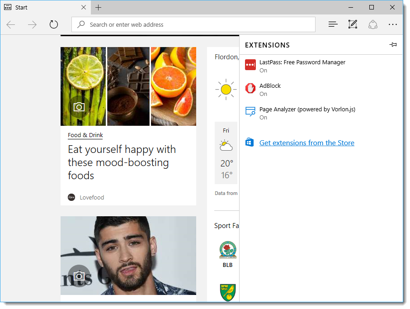
Task: Open LastPass: Free Password Manager extension
Action: pyautogui.click(x=302, y=62)
